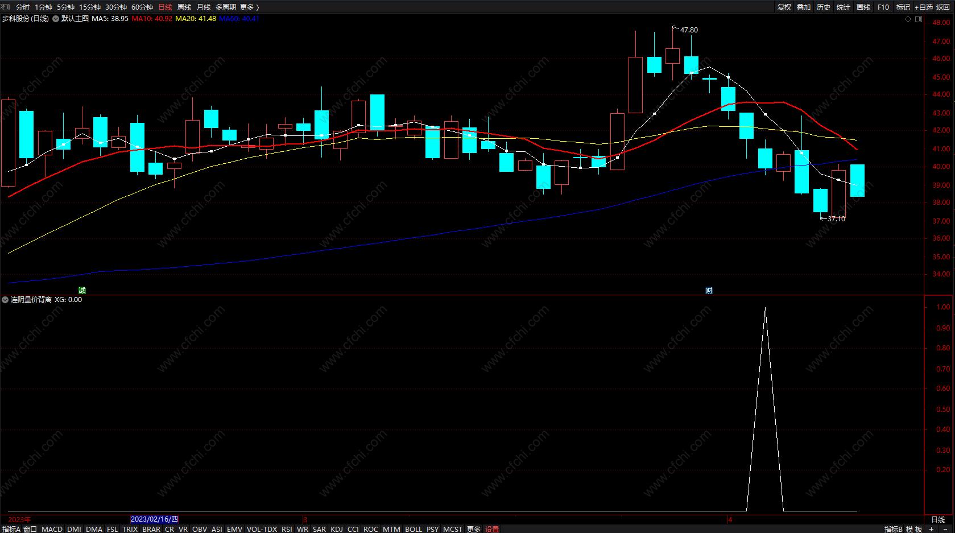Select the DMA indicator

[x=94, y=529]
